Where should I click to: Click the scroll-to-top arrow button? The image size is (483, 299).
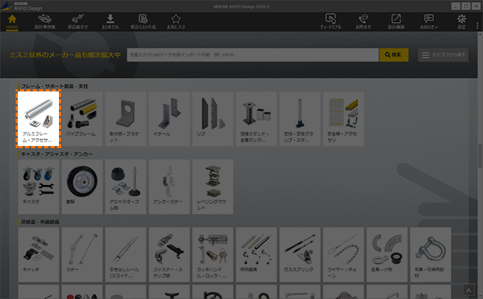coord(468,289)
